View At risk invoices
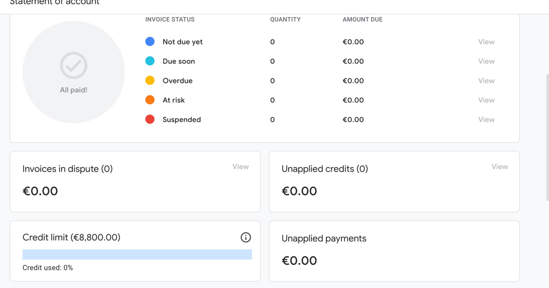This screenshot has width=549, height=288. coord(486,100)
